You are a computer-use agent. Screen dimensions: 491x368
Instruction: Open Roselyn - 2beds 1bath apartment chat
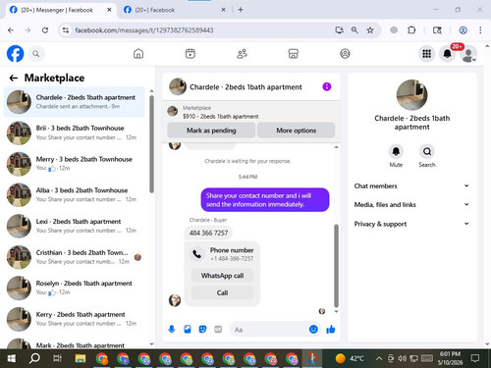click(x=74, y=288)
